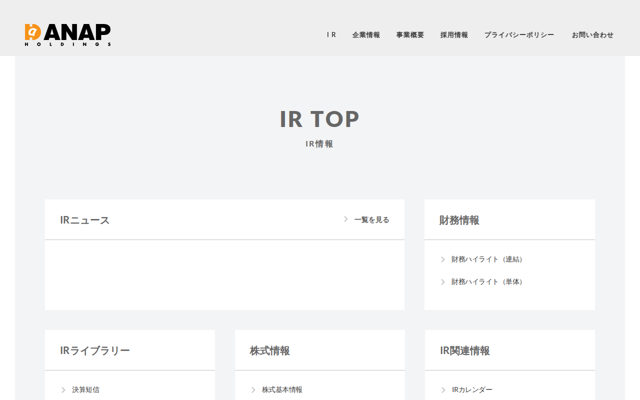This screenshot has height=400, width=640.
Task: Open 財務ハイライト（単体） link
Action: point(488,282)
